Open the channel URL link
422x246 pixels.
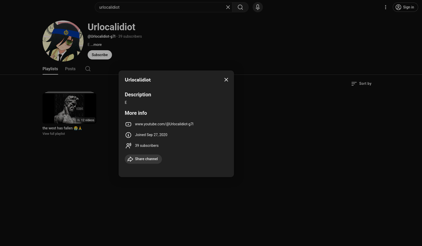point(164,124)
